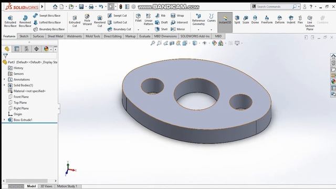
Task: Choose the Lofted Boss/Base tool
Action: click(47, 22)
